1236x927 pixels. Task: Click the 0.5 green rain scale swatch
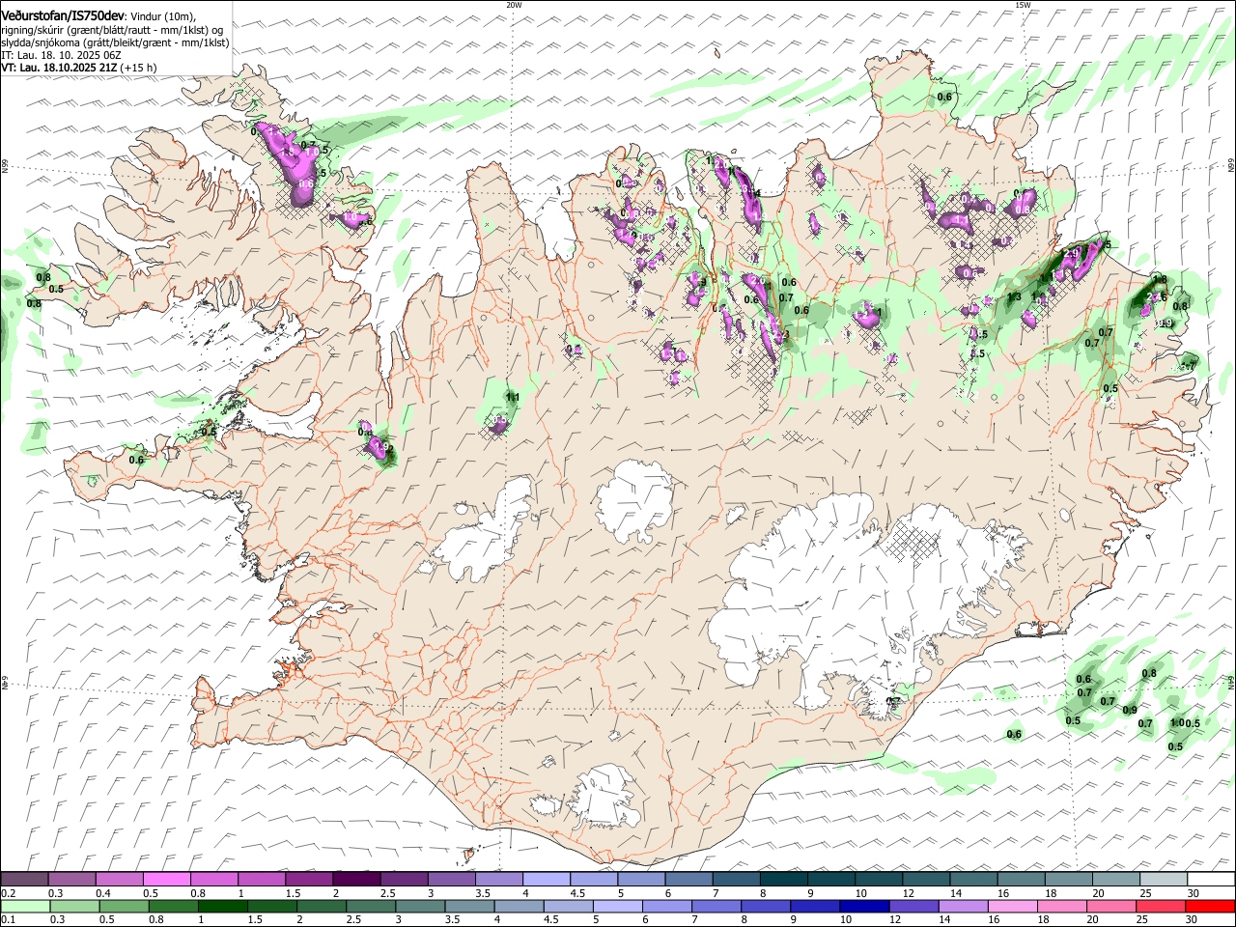pos(126,906)
